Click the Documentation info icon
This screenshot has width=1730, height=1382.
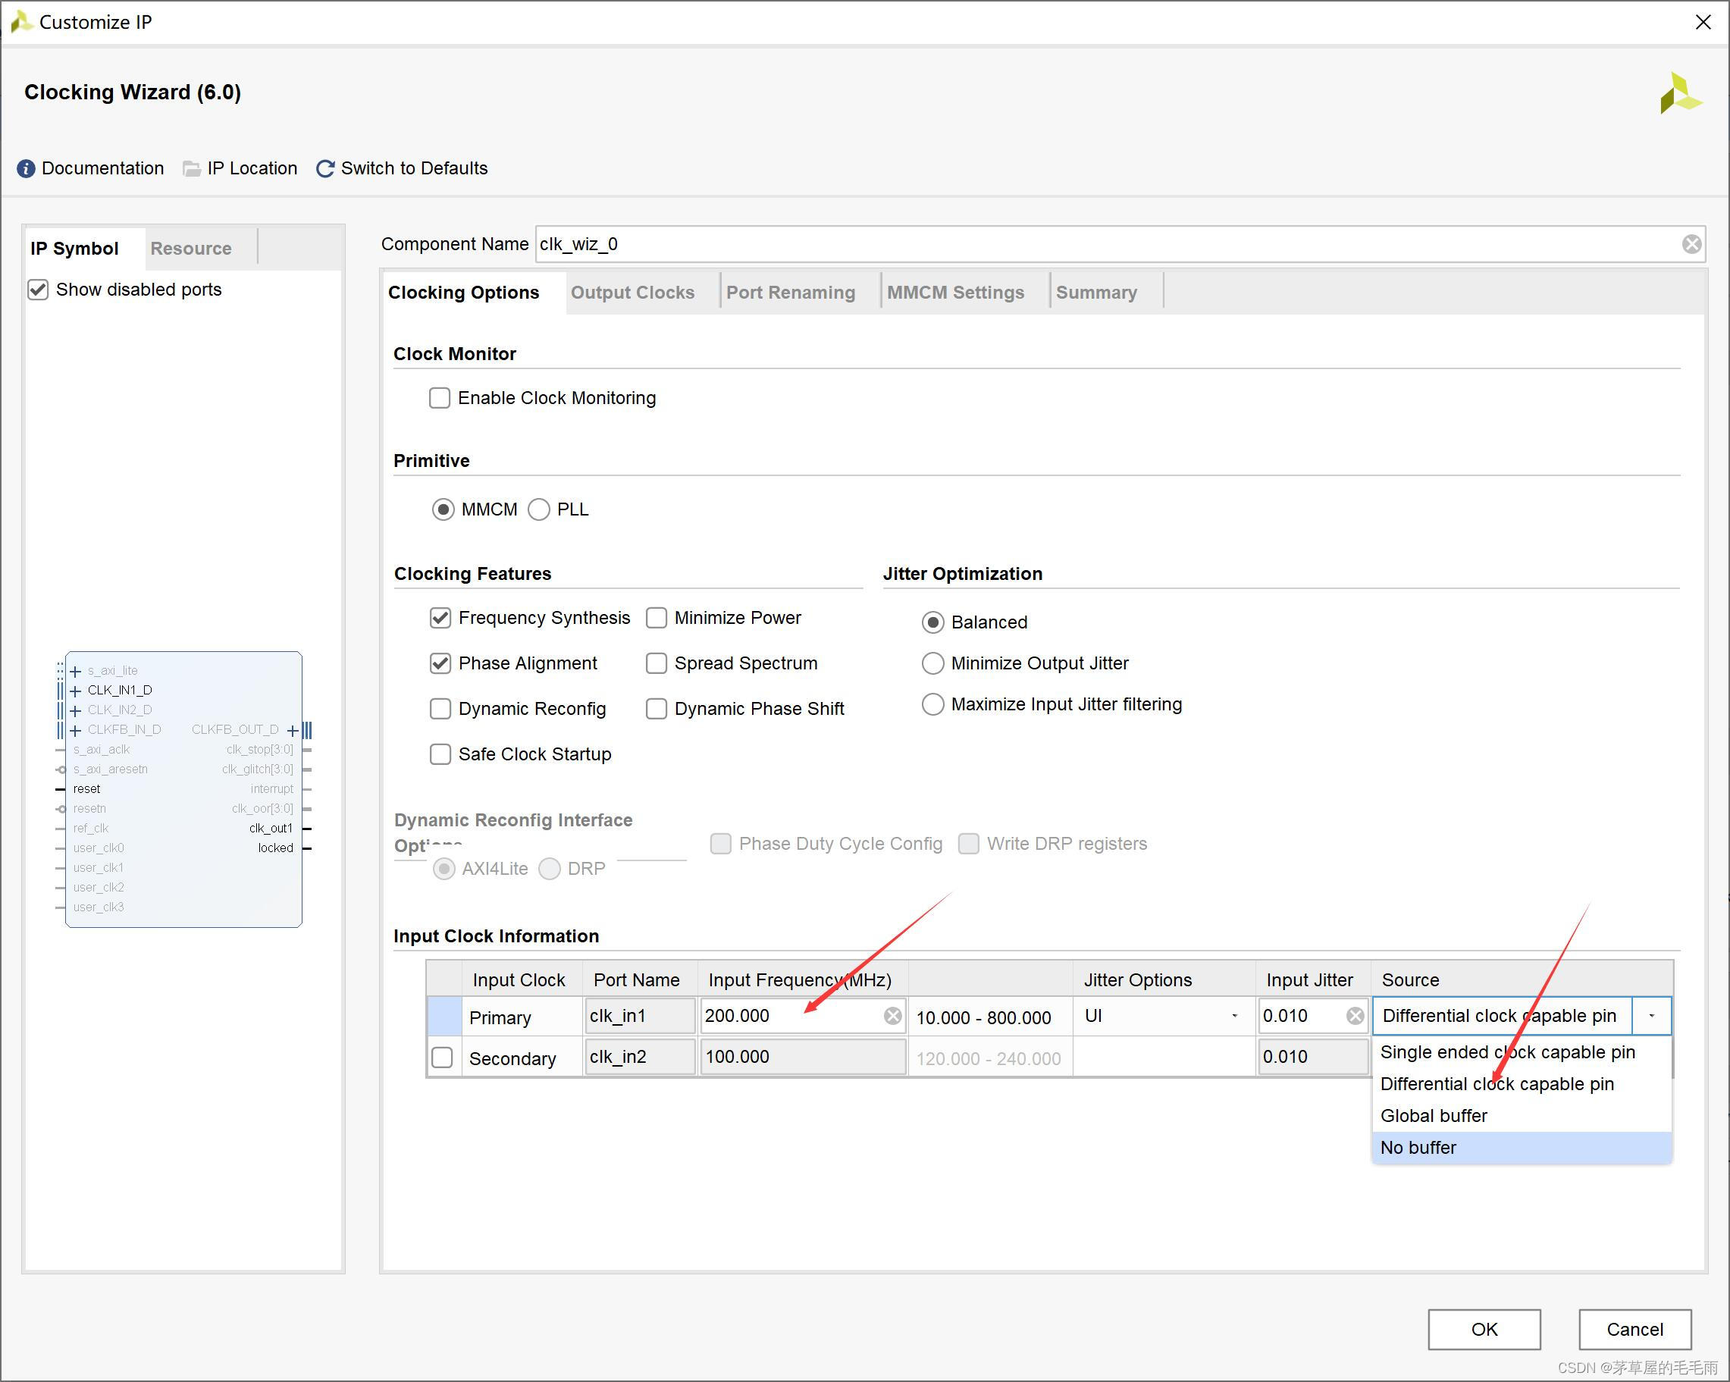(x=26, y=168)
